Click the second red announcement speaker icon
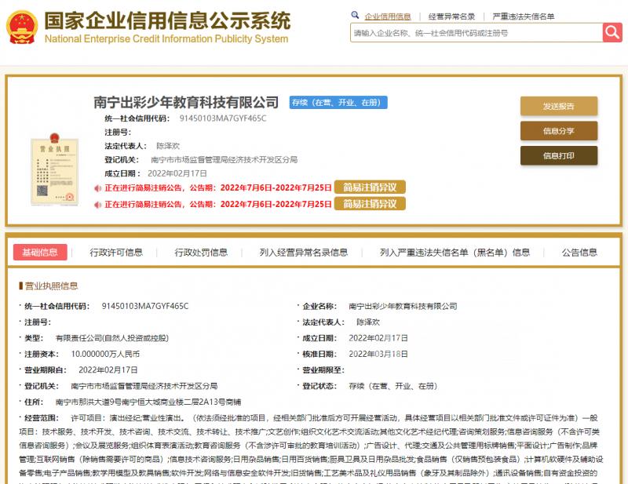This screenshot has width=628, height=484. [97, 205]
